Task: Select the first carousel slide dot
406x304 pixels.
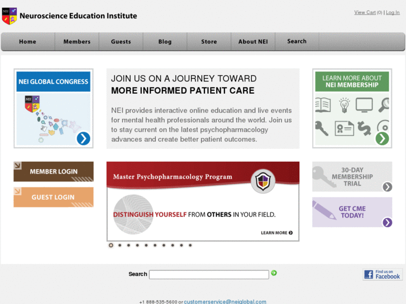Action: pos(111,245)
